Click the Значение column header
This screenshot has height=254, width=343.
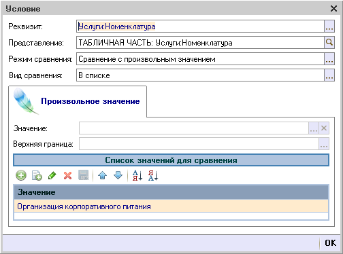pyautogui.click(x=171, y=192)
